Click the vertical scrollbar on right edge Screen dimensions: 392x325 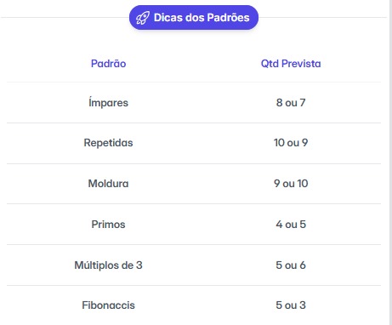(x=390, y=162)
